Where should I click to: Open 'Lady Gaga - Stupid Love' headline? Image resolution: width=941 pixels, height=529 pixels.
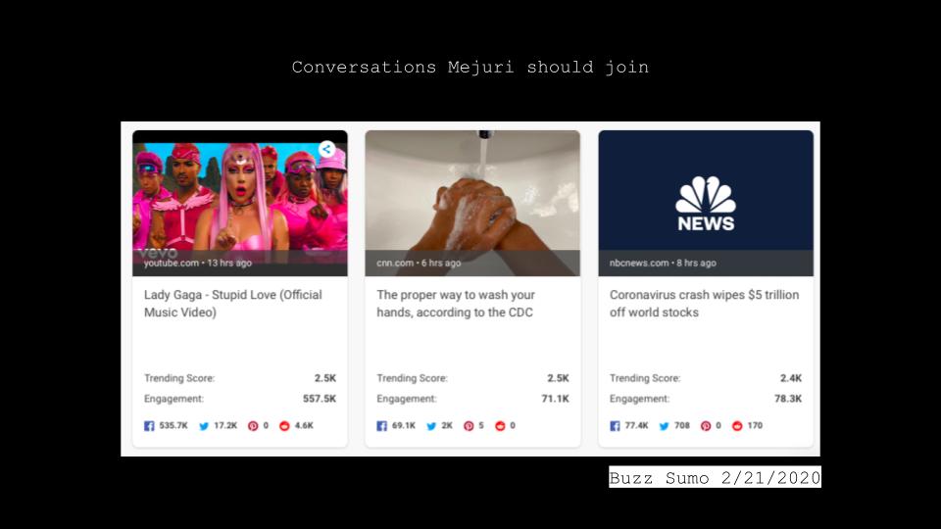point(233,304)
